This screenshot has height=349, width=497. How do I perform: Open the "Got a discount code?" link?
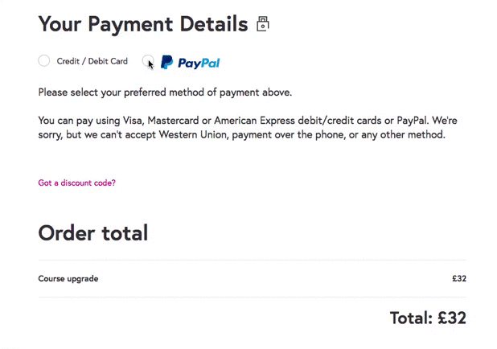point(76,183)
